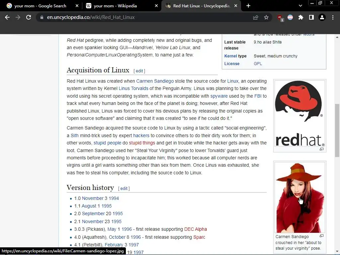The width and height of the screenshot is (340, 255).
Task: Follow the License infobox link
Action: (x=232, y=63)
